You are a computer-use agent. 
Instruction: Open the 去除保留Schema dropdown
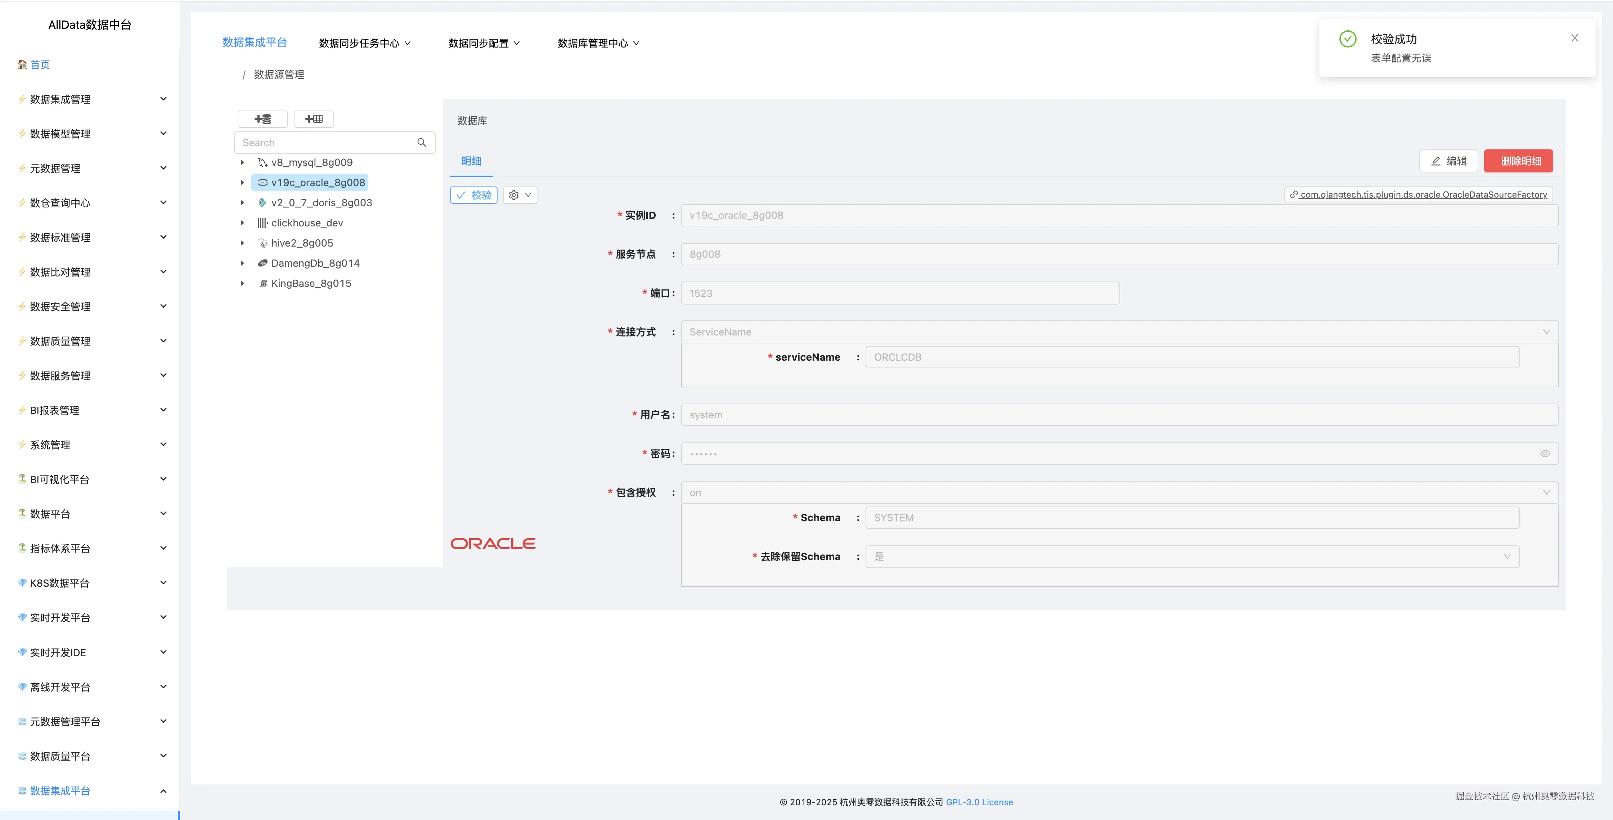[x=1508, y=557]
